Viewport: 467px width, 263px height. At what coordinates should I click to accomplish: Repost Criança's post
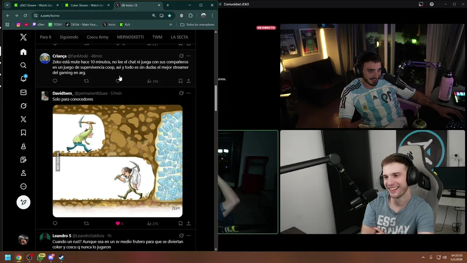tap(86, 81)
